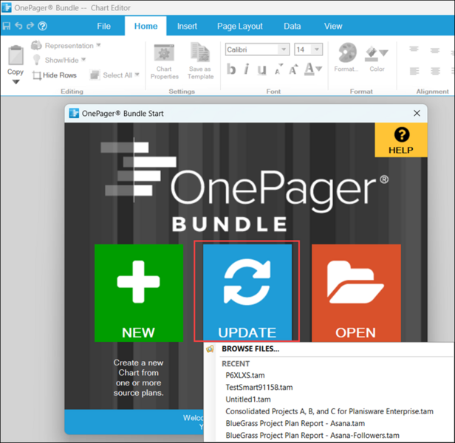Click the yellow HELP button
The width and height of the screenshot is (455, 443).
(401, 140)
